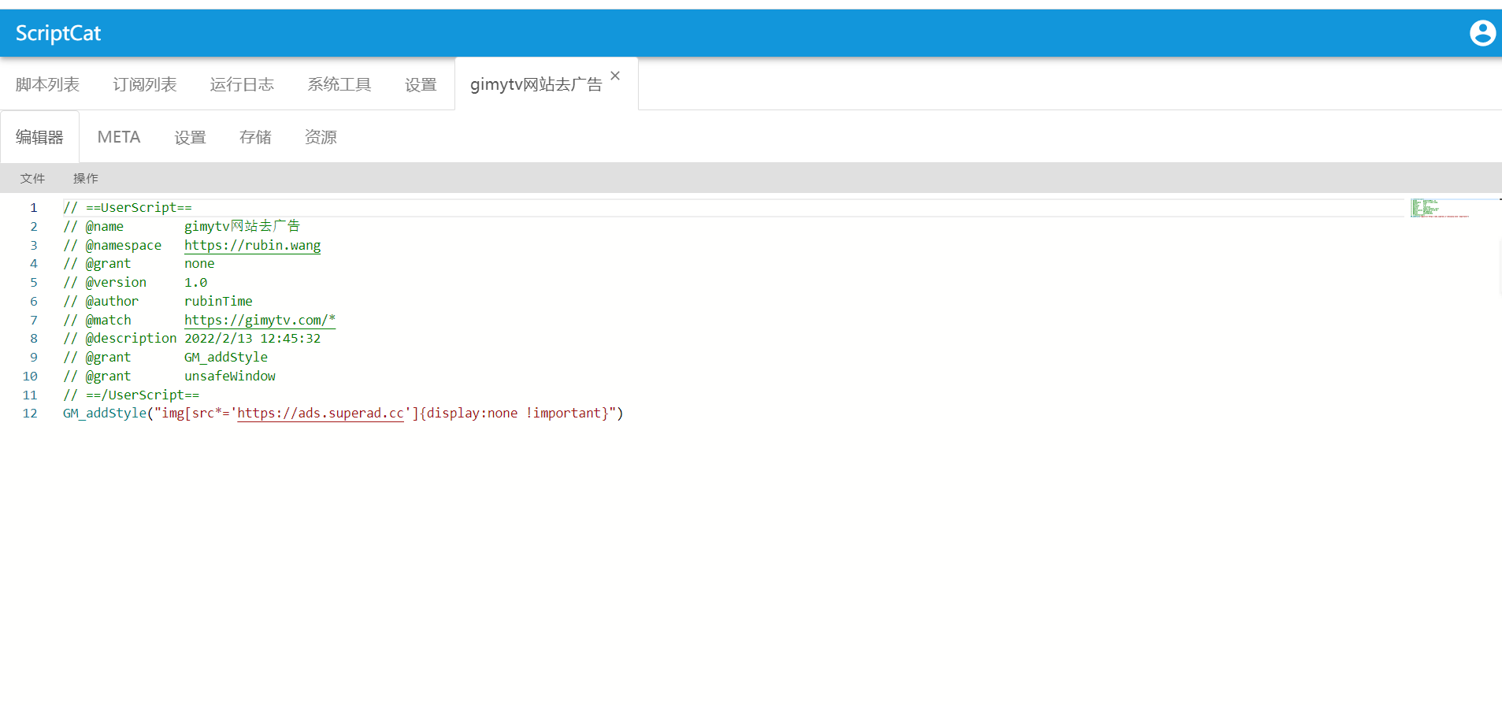Click the ScriptCat logo title
The height and width of the screenshot is (705, 1502).
pos(58,33)
